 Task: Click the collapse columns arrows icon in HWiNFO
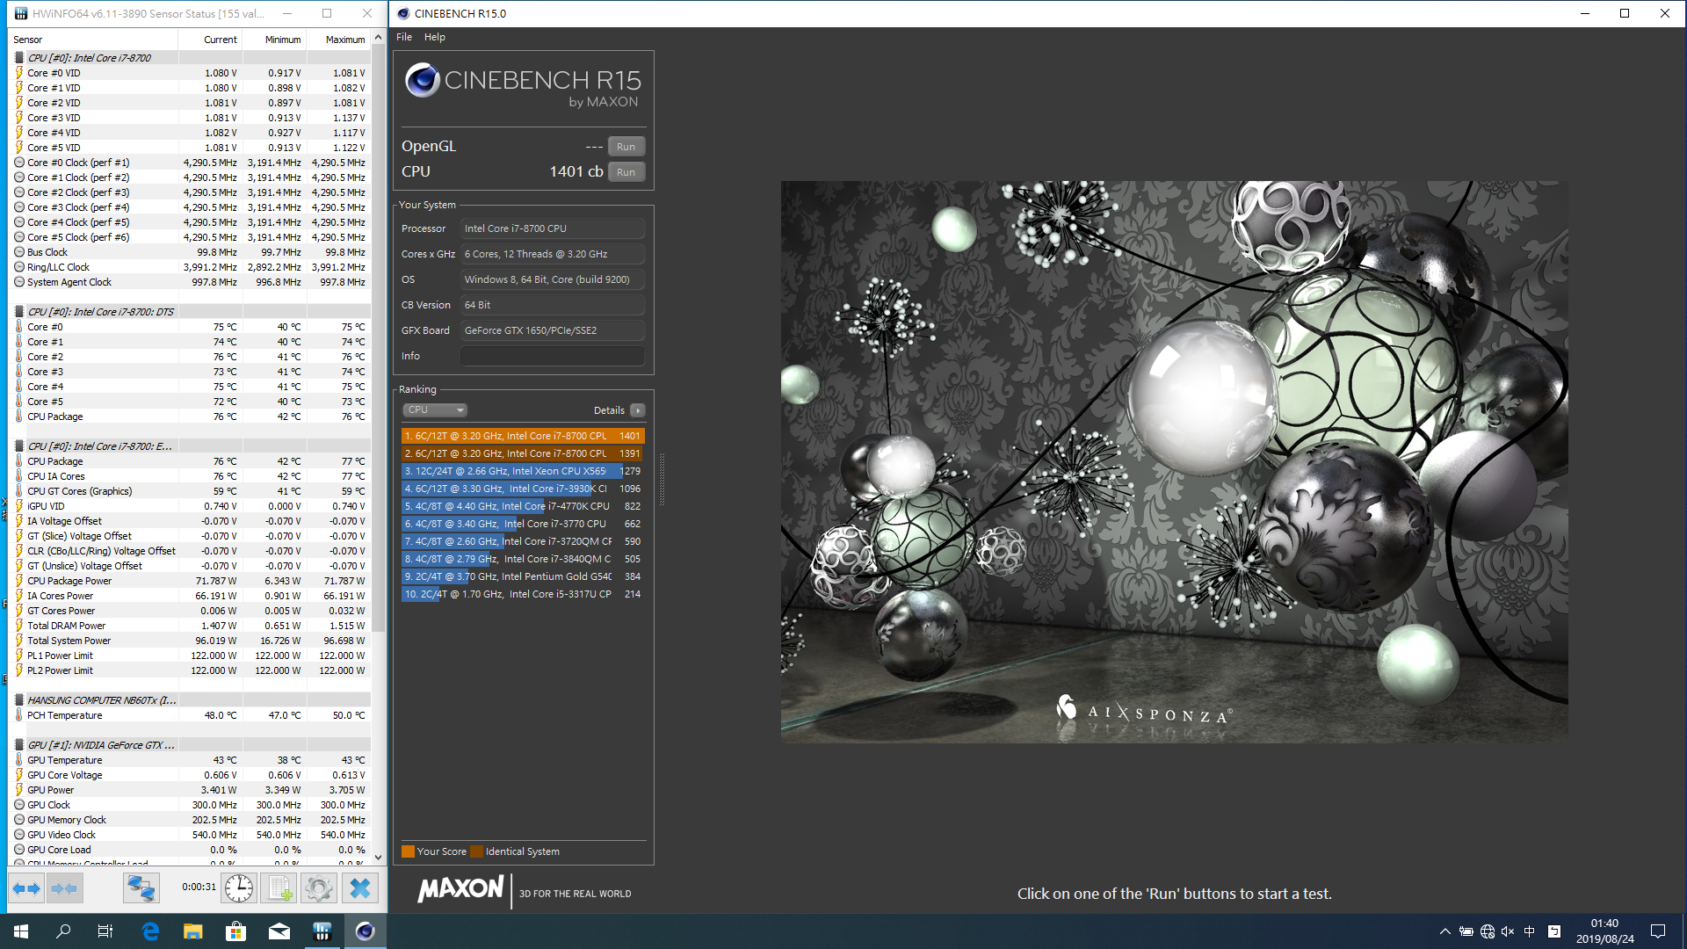pos(64,888)
